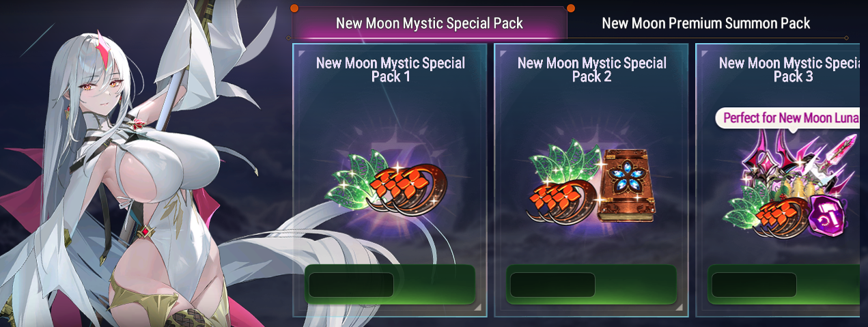The width and height of the screenshot is (868, 327).
Task: Switch to New Moon Premium Summon Pack tab
Action: point(705,23)
